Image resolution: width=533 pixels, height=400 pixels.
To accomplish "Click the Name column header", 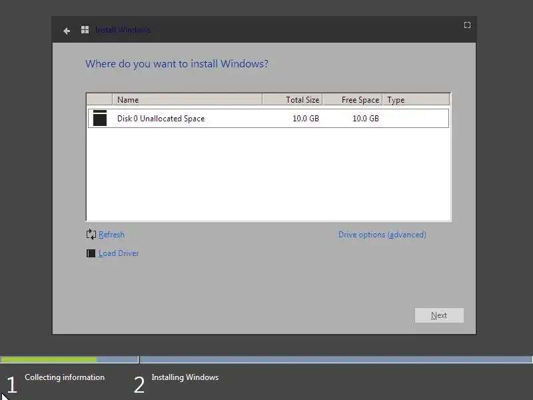I will click(187, 99).
